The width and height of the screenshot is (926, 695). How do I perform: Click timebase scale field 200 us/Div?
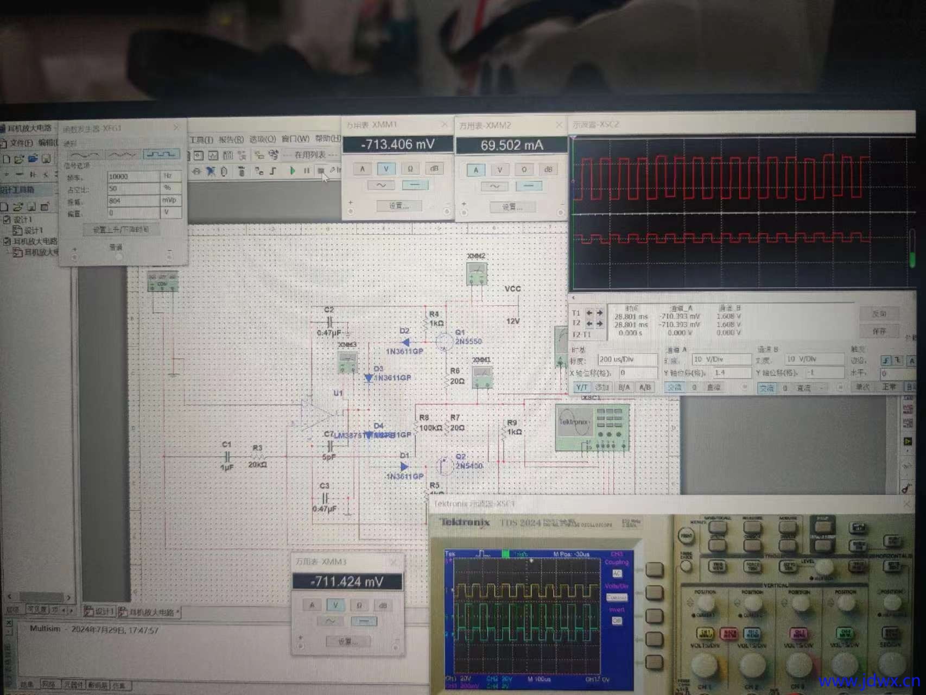[x=627, y=359]
